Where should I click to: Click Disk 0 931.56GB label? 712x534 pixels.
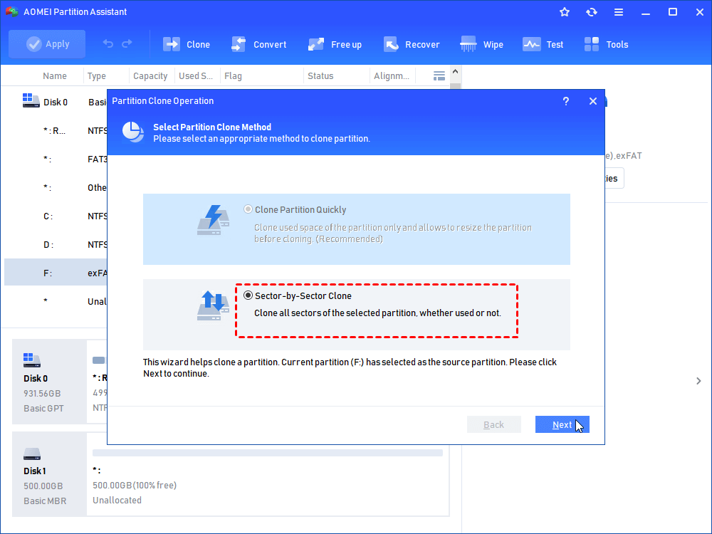click(42, 393)
